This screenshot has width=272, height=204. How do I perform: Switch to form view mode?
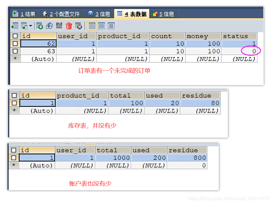point(101,26)
